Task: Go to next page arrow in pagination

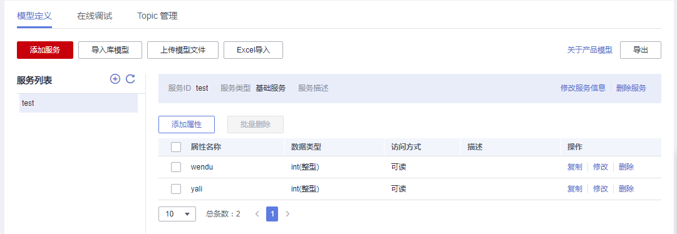Action: tap(287, 214)
